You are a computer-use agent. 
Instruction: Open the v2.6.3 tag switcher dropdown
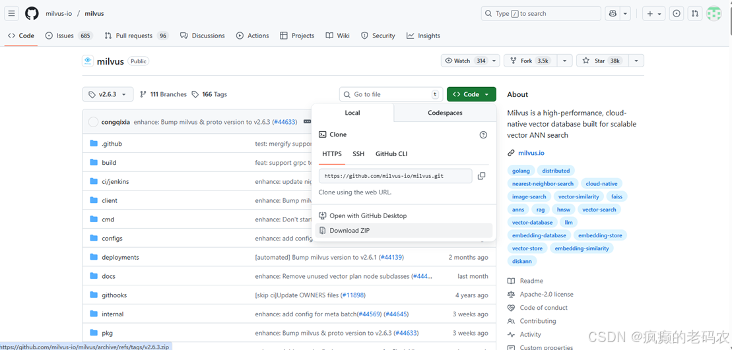click(x=108, y=94)
